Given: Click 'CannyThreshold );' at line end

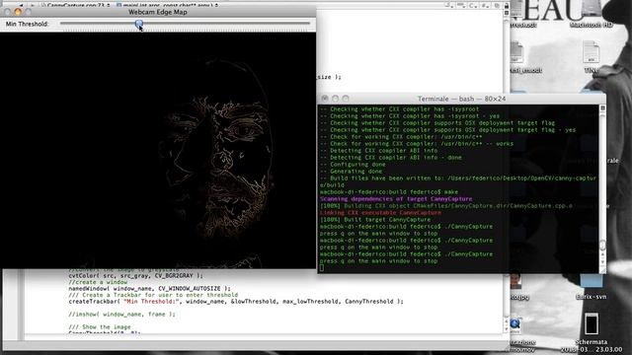Looking at the screenshot, I should pyautogui.click(x=373, y=302).
